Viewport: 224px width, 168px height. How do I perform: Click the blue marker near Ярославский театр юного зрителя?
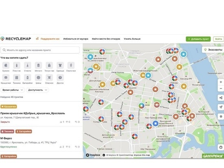tap(156, 124)
